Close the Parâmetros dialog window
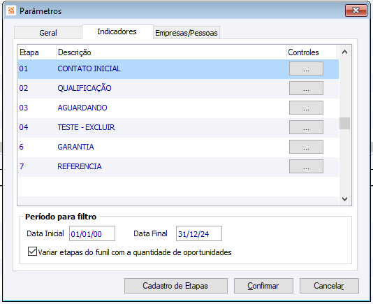Screen dimensions: 373x304 [x=356, y=10]
